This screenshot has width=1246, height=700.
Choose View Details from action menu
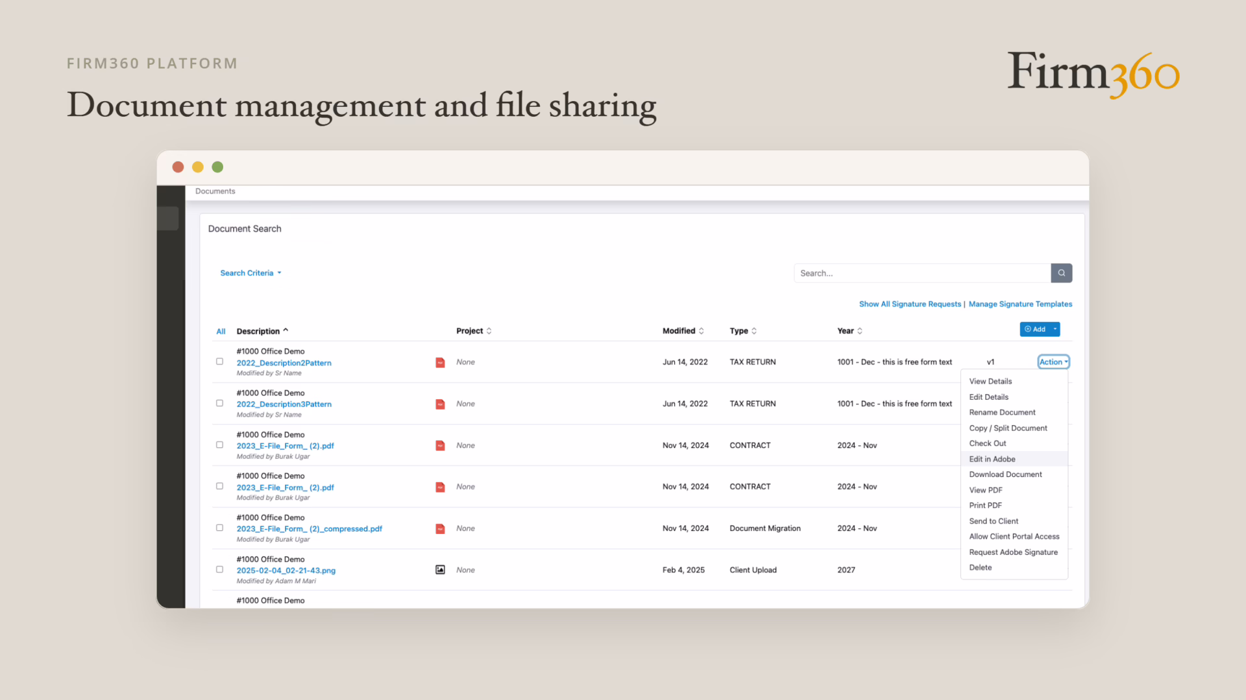[990, 381]
